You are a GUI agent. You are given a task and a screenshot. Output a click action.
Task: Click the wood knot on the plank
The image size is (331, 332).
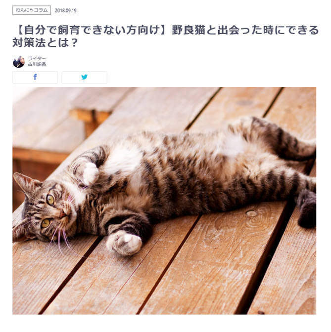coord(252,213)
